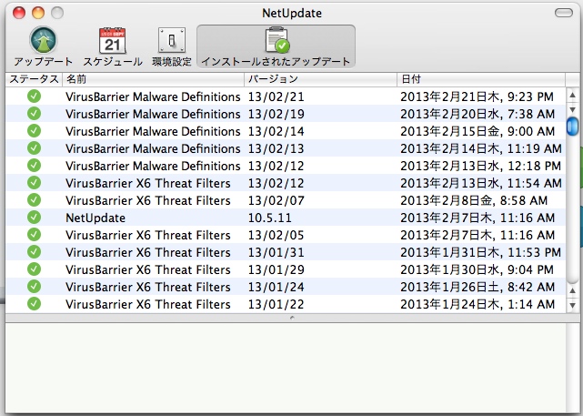Click the top scroll-down arrow of the list scrollbar
The image size is (583, 416).
coord(573,109)
